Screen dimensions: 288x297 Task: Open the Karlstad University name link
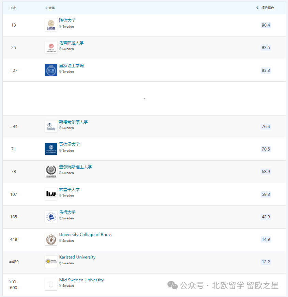click(77, 257)
